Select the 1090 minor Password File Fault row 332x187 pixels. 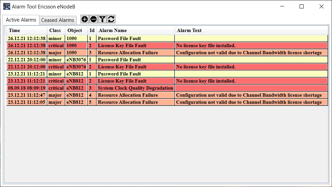[x=119, y=38]
